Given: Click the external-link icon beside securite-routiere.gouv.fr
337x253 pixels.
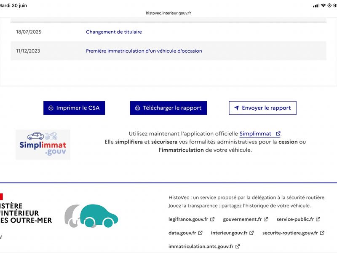Looking at the screenshot, I should (x=322, y=233).
